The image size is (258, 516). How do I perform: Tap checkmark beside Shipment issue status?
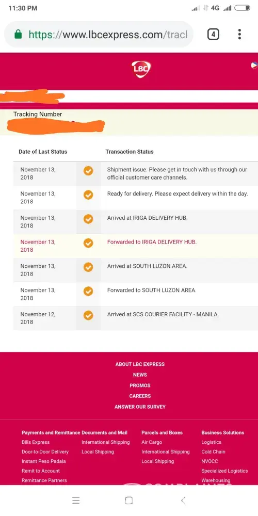click(88, 171)
